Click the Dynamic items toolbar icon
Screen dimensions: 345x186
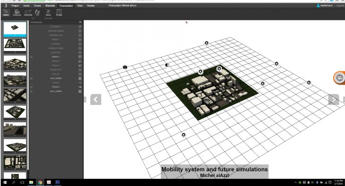click(48, 13)
